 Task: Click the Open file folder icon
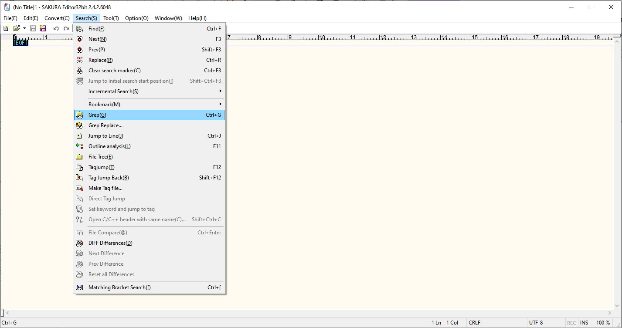click(16, 28)
